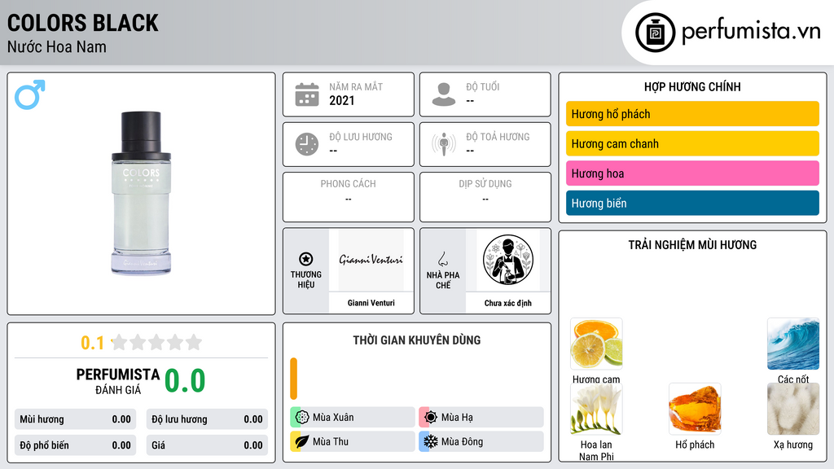Screen dimensions: 834x469
Task: Click the perfumista.vn bottle logo icon
Action: click(655, 33)
